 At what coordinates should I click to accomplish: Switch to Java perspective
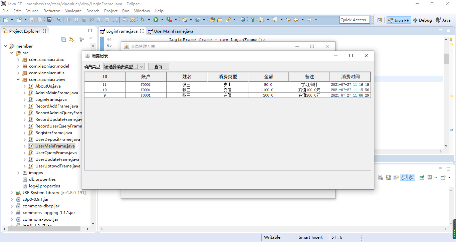click(x=443, y=20)
